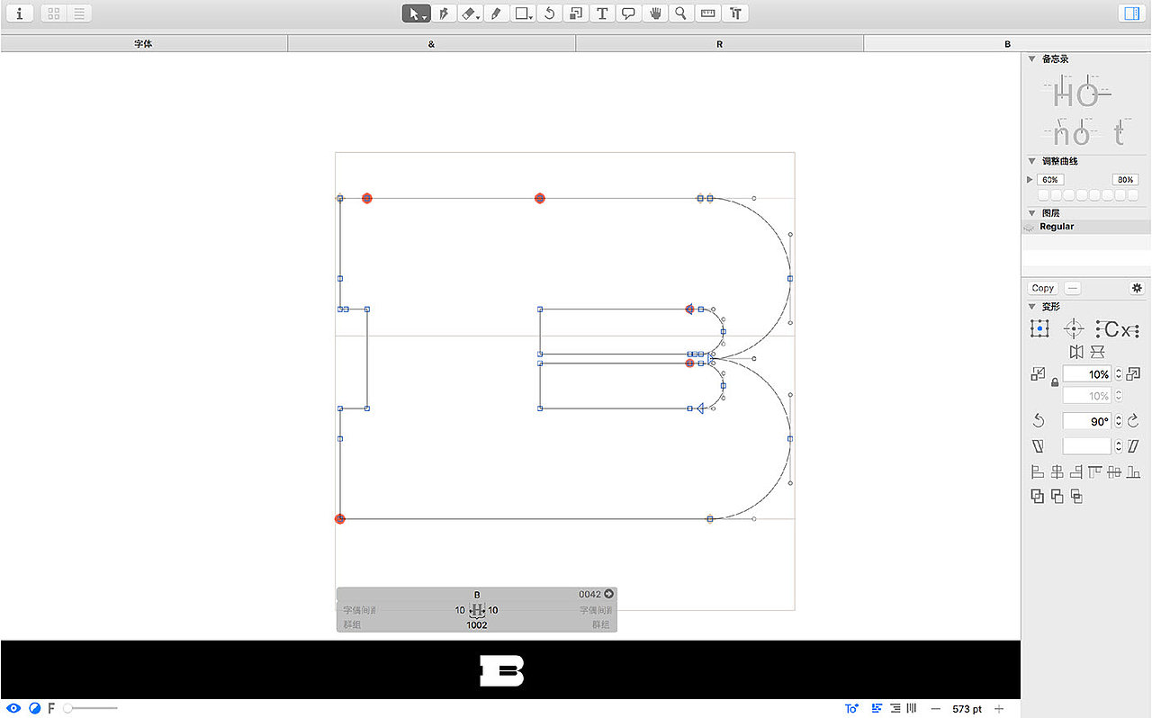Rotate selection clockwise
This screenshot has height=718, width=1152.
coord(1133,421)
